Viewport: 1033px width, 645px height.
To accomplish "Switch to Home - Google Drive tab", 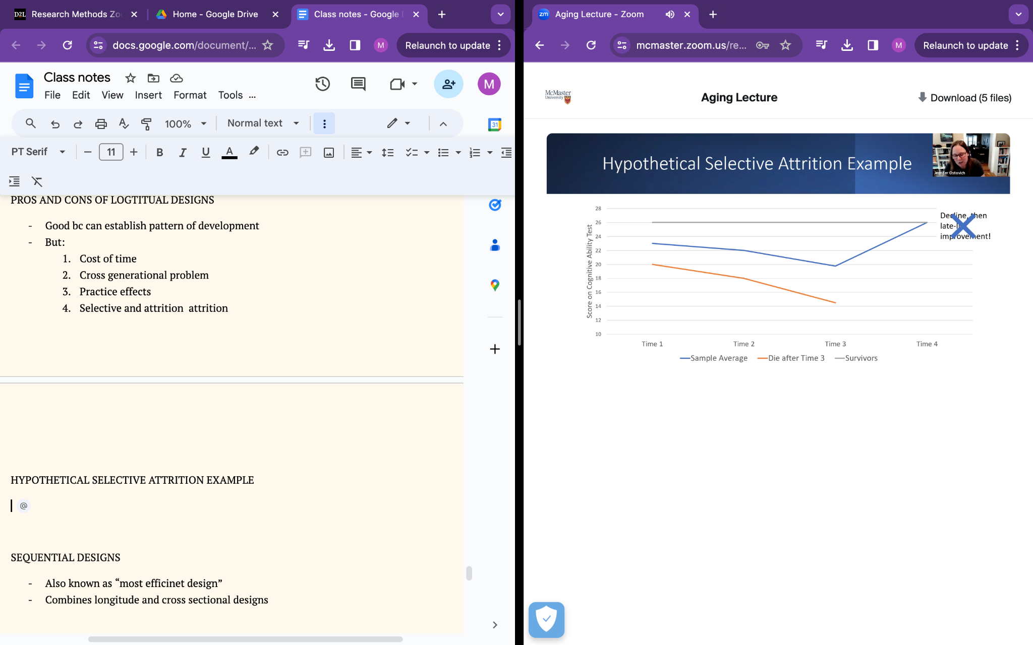I will 215,14.
